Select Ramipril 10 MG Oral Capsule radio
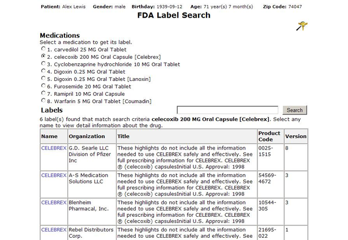This screenshot has height=240, width=348. click(43, 93)
